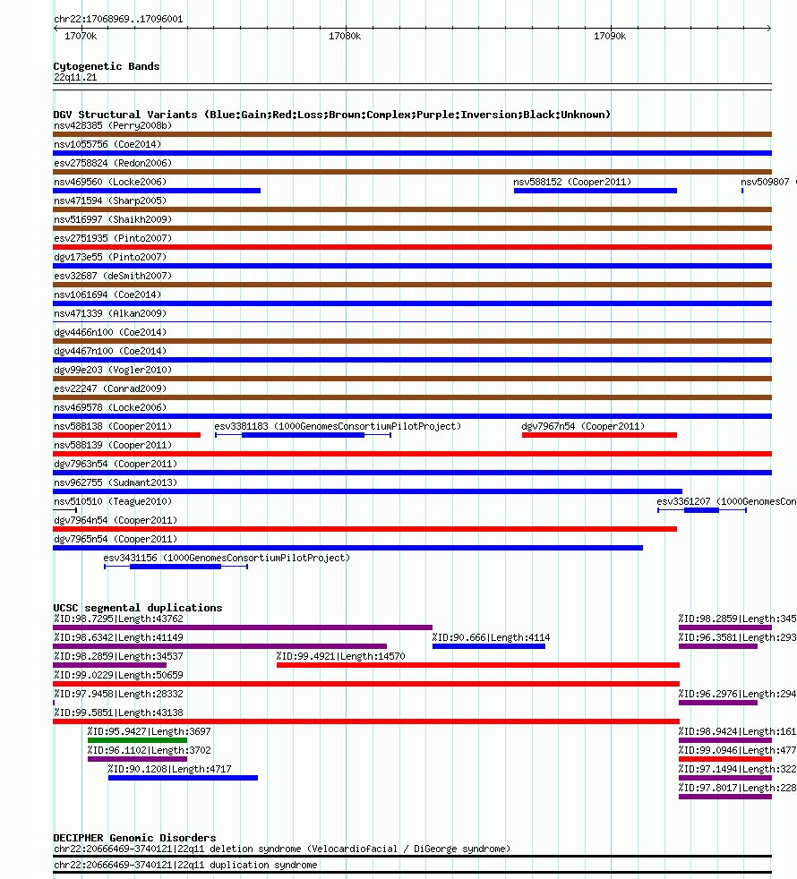
Task: Click the 17080k ruler tick label
Action: click(345, 36)
